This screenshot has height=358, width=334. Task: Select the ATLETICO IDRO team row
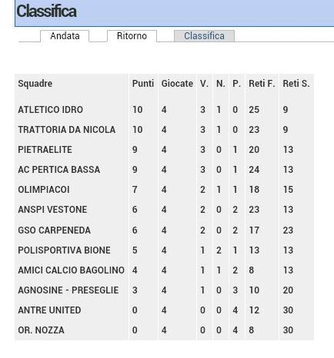coord(164,110)
